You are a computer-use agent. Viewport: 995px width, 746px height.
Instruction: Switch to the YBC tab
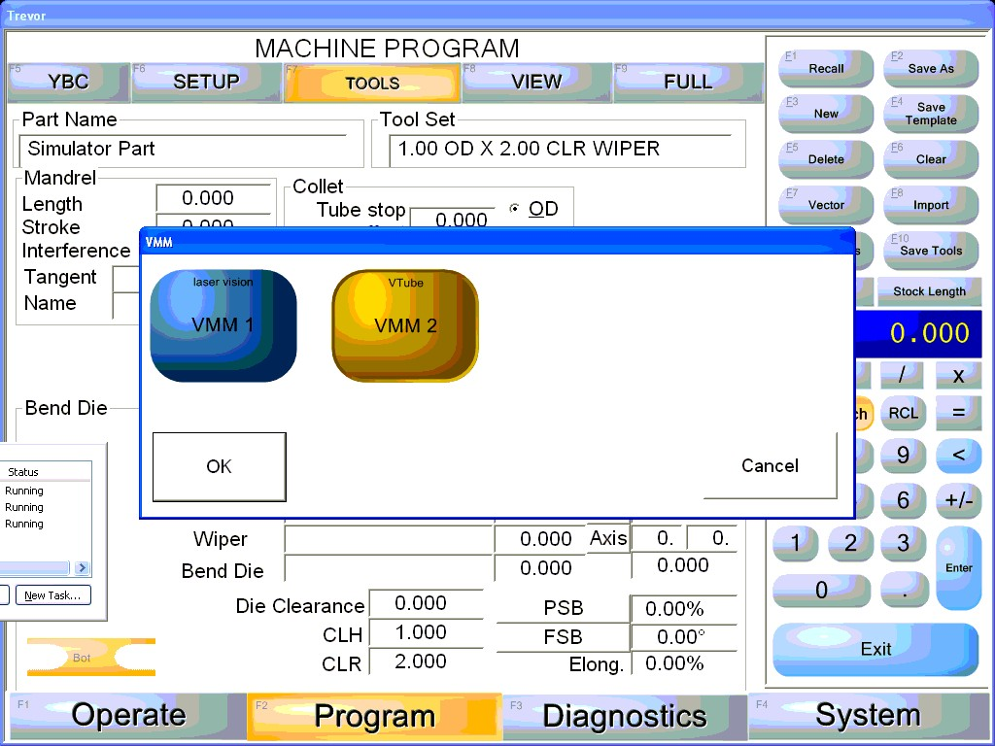coord(68,83)
